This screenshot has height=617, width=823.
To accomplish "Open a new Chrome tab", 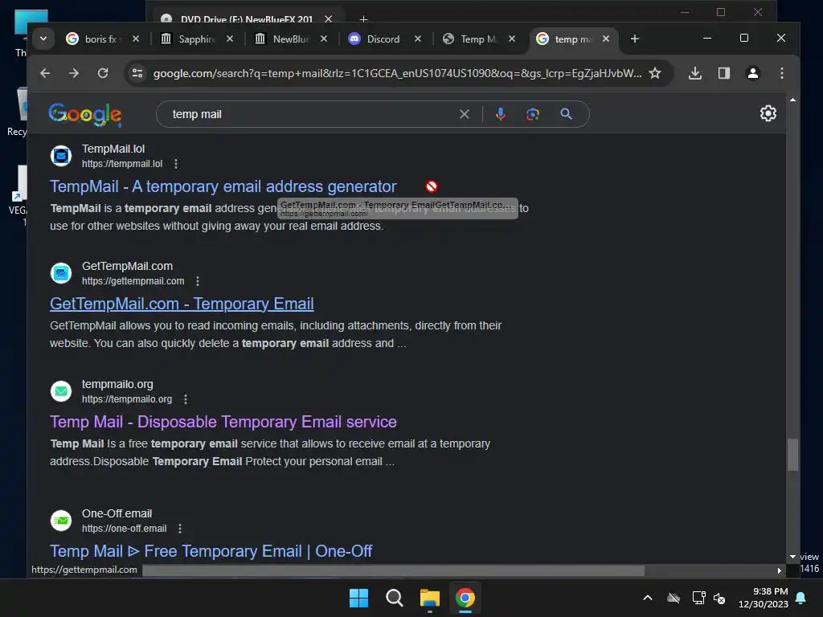I will (635, 39).
